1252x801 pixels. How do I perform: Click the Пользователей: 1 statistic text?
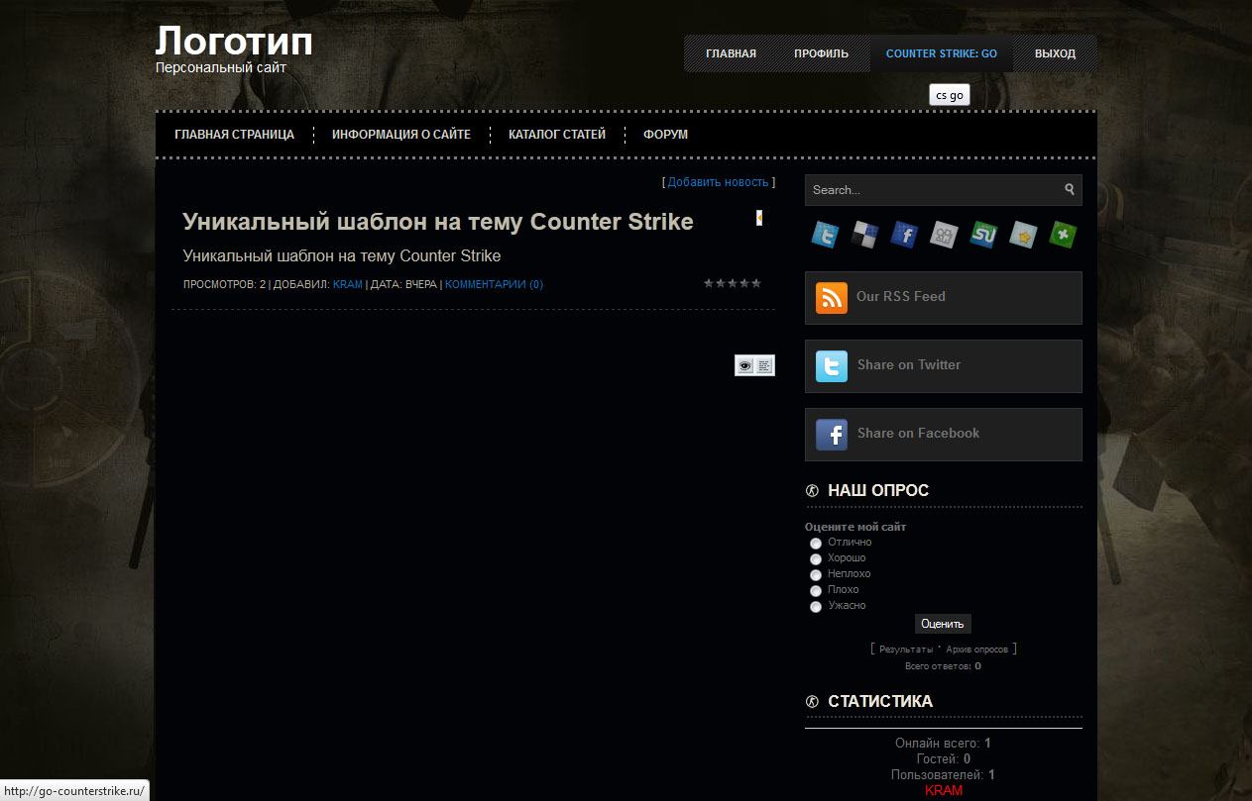tap(944, 774)
